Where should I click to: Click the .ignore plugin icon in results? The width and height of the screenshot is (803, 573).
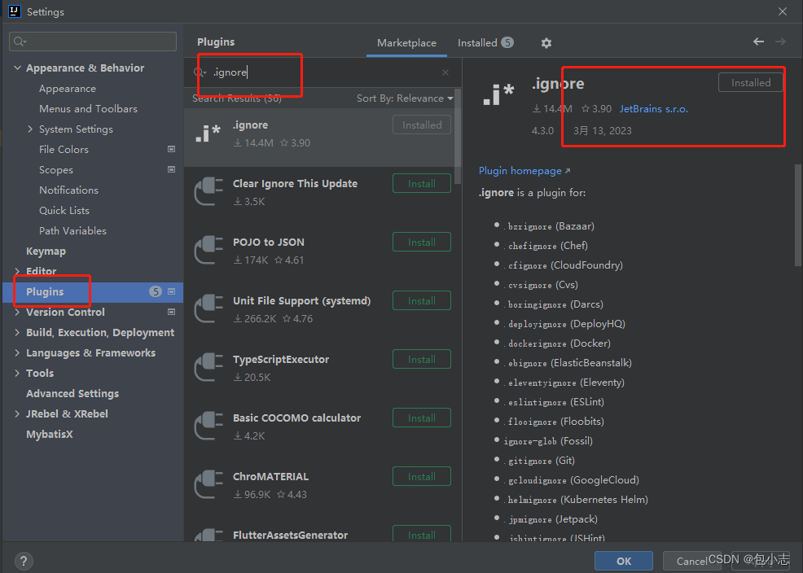(208, 133)
